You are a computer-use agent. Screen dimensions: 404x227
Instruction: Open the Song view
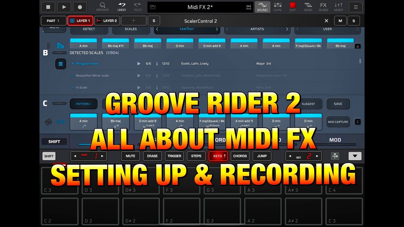click(308, 7)
